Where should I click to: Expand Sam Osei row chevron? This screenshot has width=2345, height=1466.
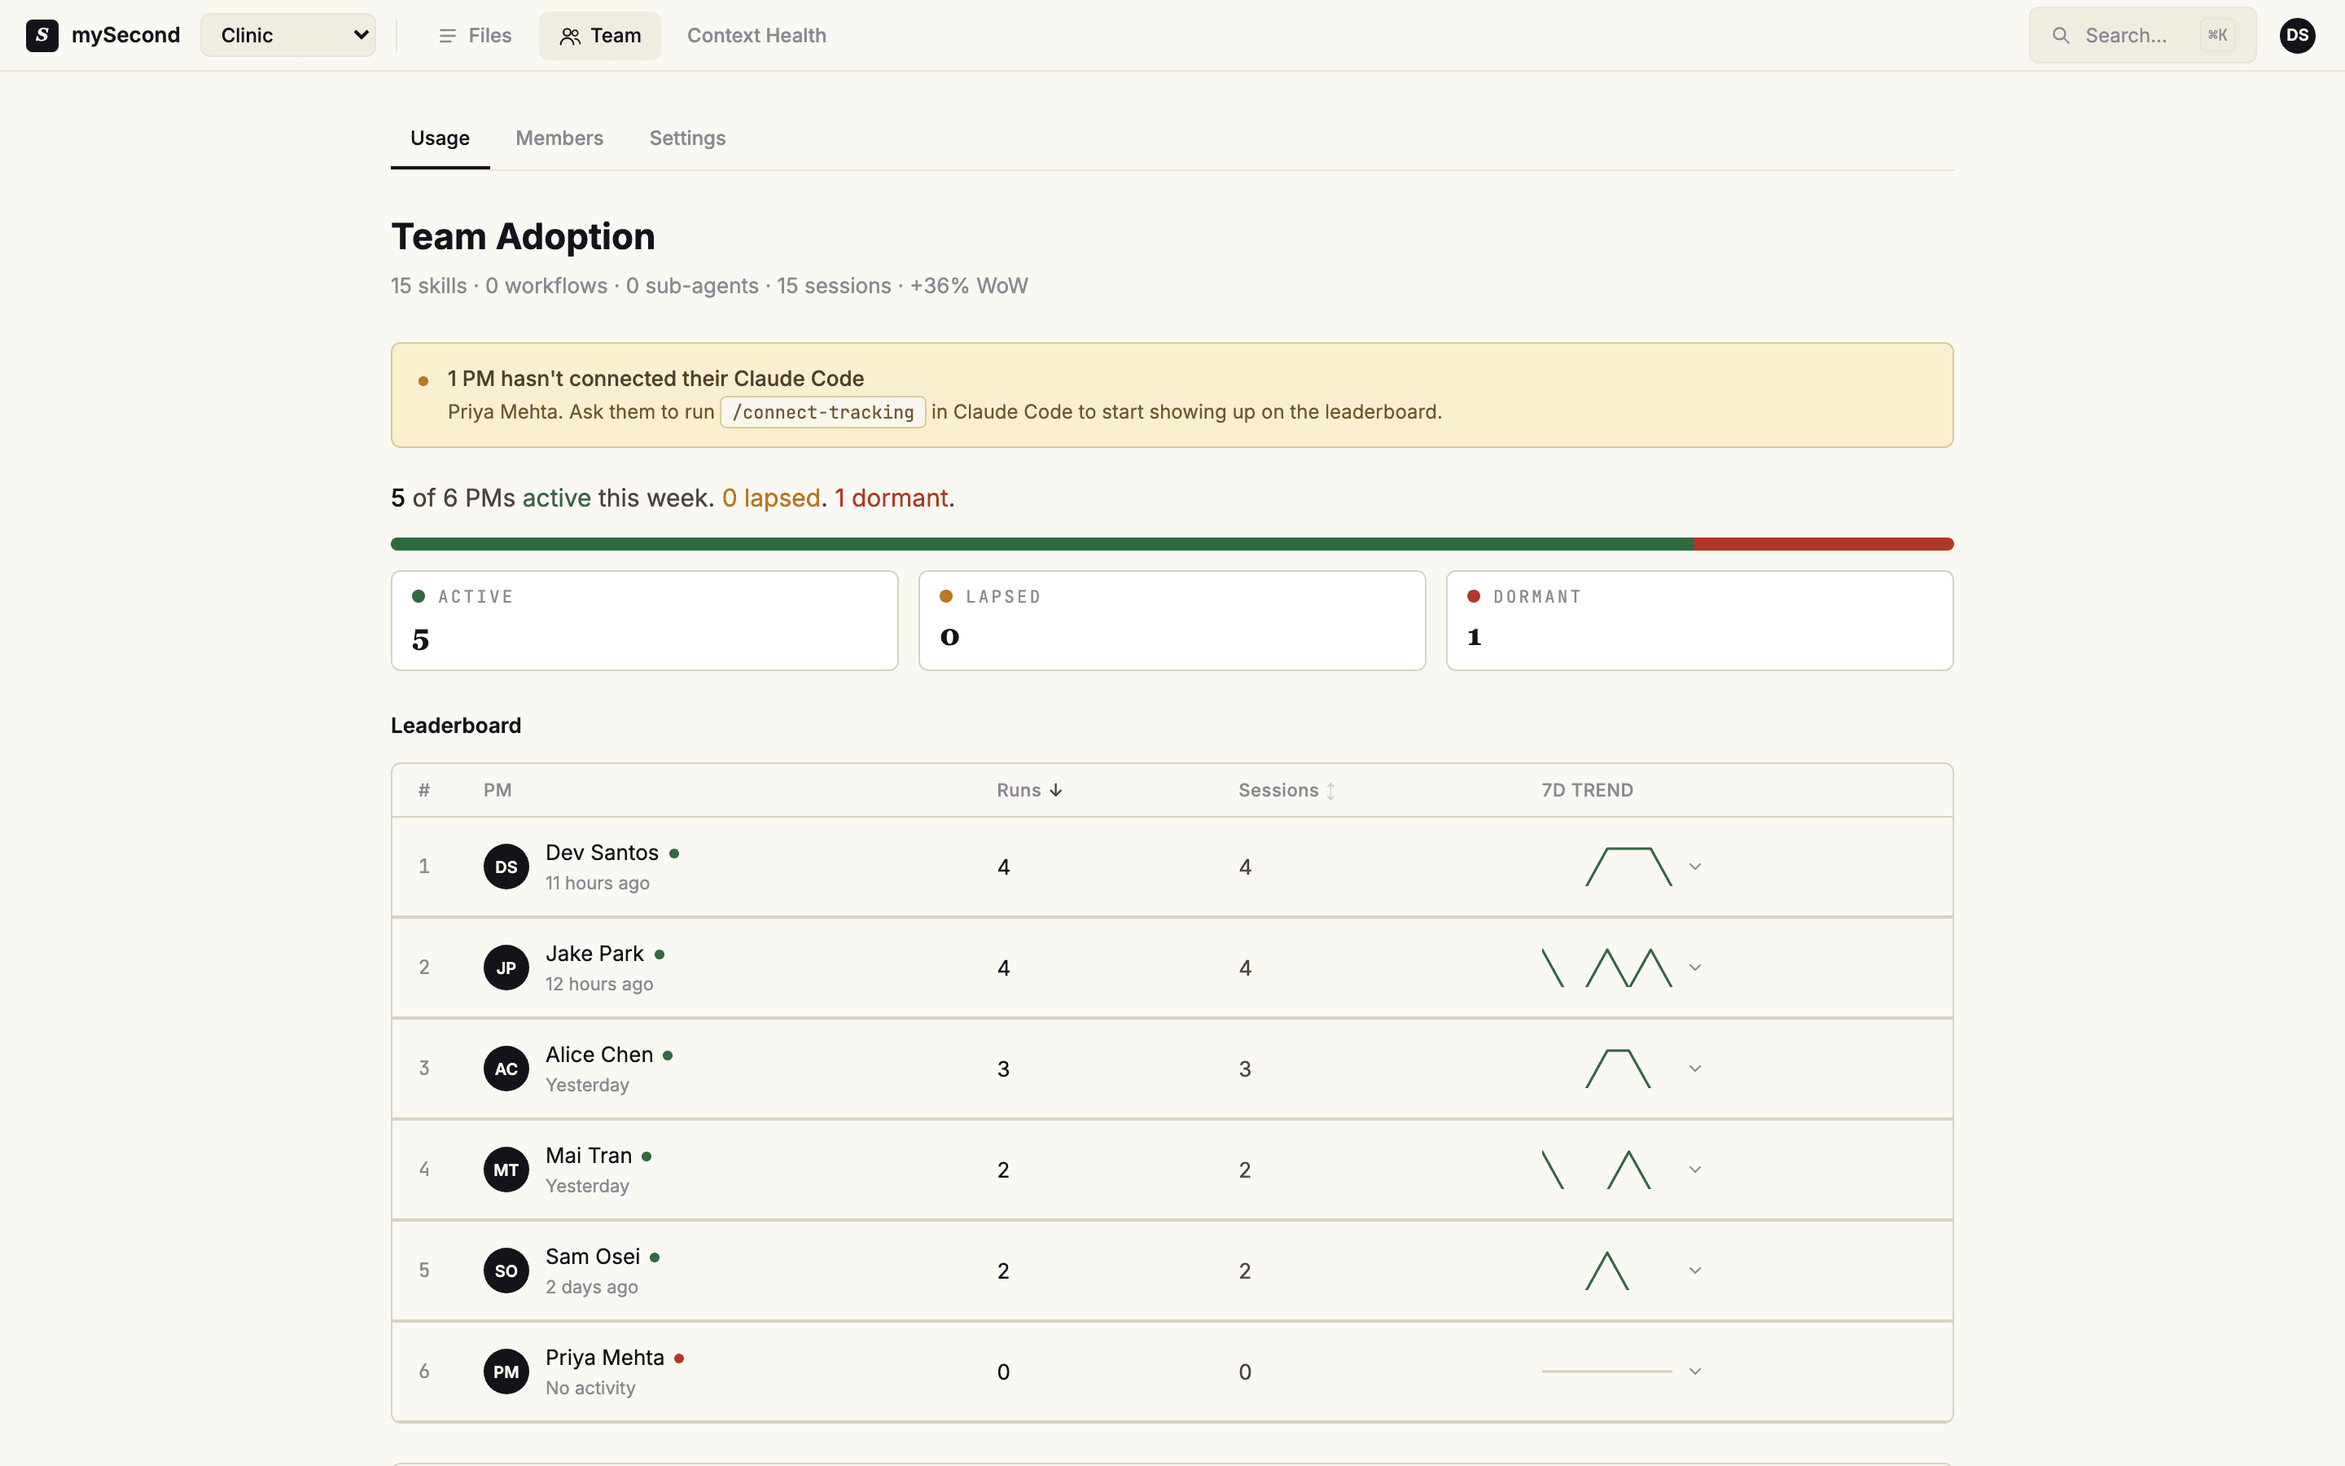click(1694, 1271)
